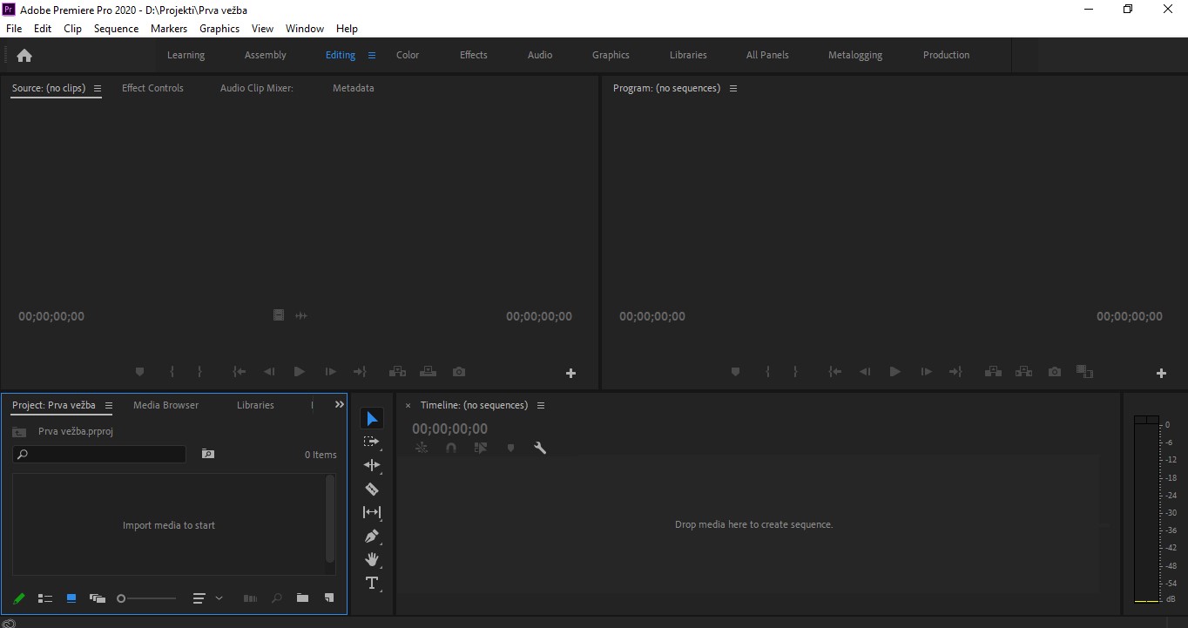Play in Program monitor

(x=894, y=372)
